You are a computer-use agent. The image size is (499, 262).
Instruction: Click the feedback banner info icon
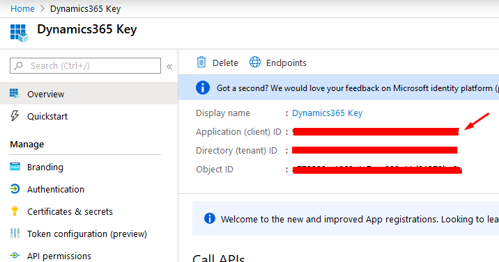pos(203,88)
